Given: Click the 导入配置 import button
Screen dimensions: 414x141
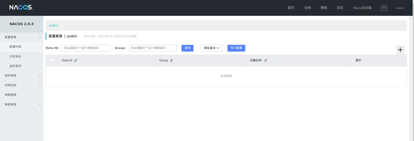Looking at the screenshot, I should [236, 48].
